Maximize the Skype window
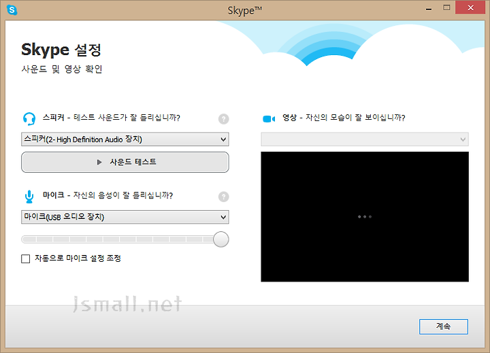 pos(446,7)
